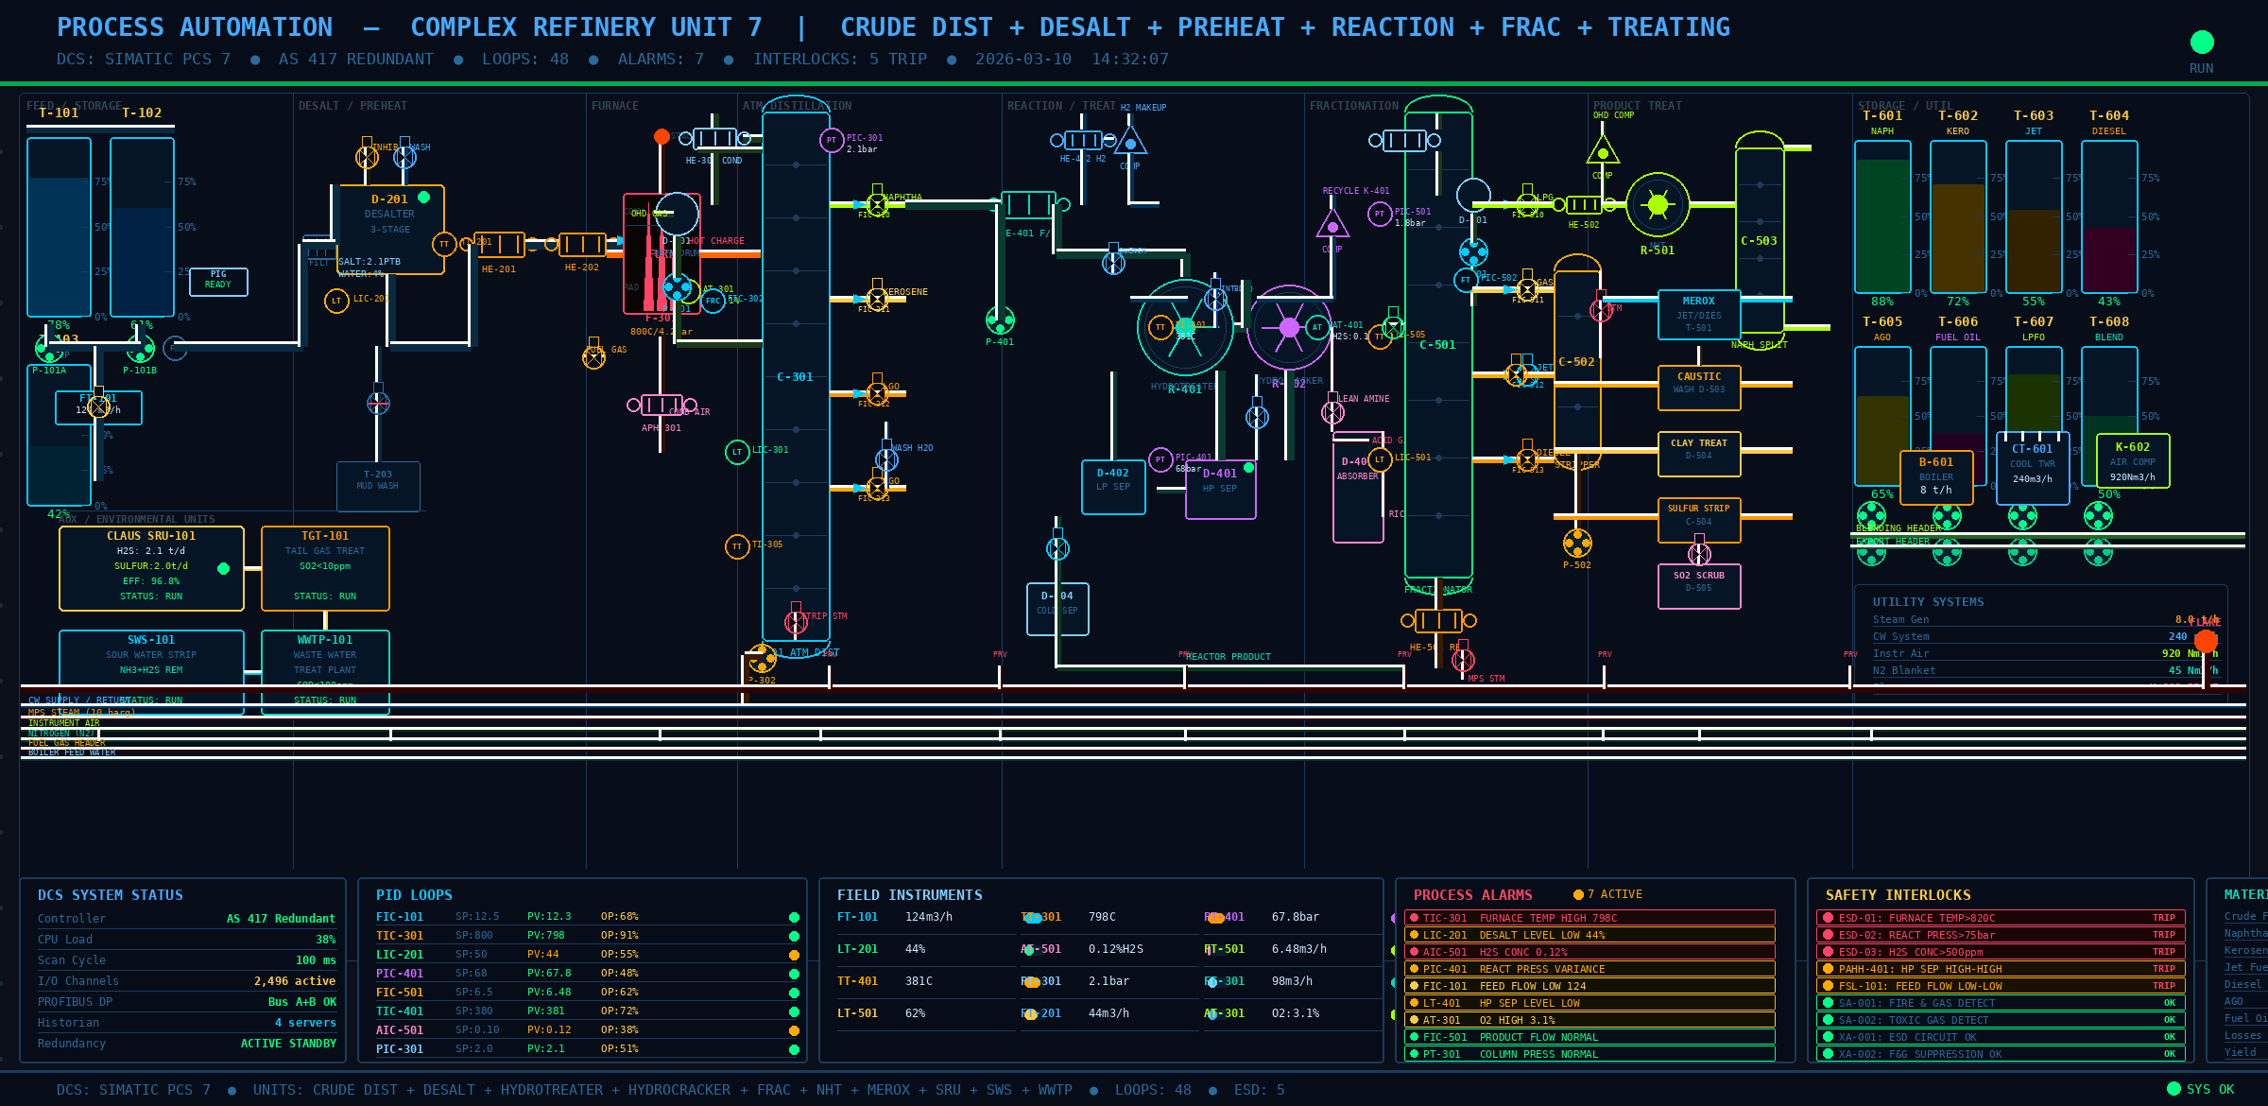Open the MEROX JET/DIES treatment block

pyautogui.click(x=1699, y=315)
